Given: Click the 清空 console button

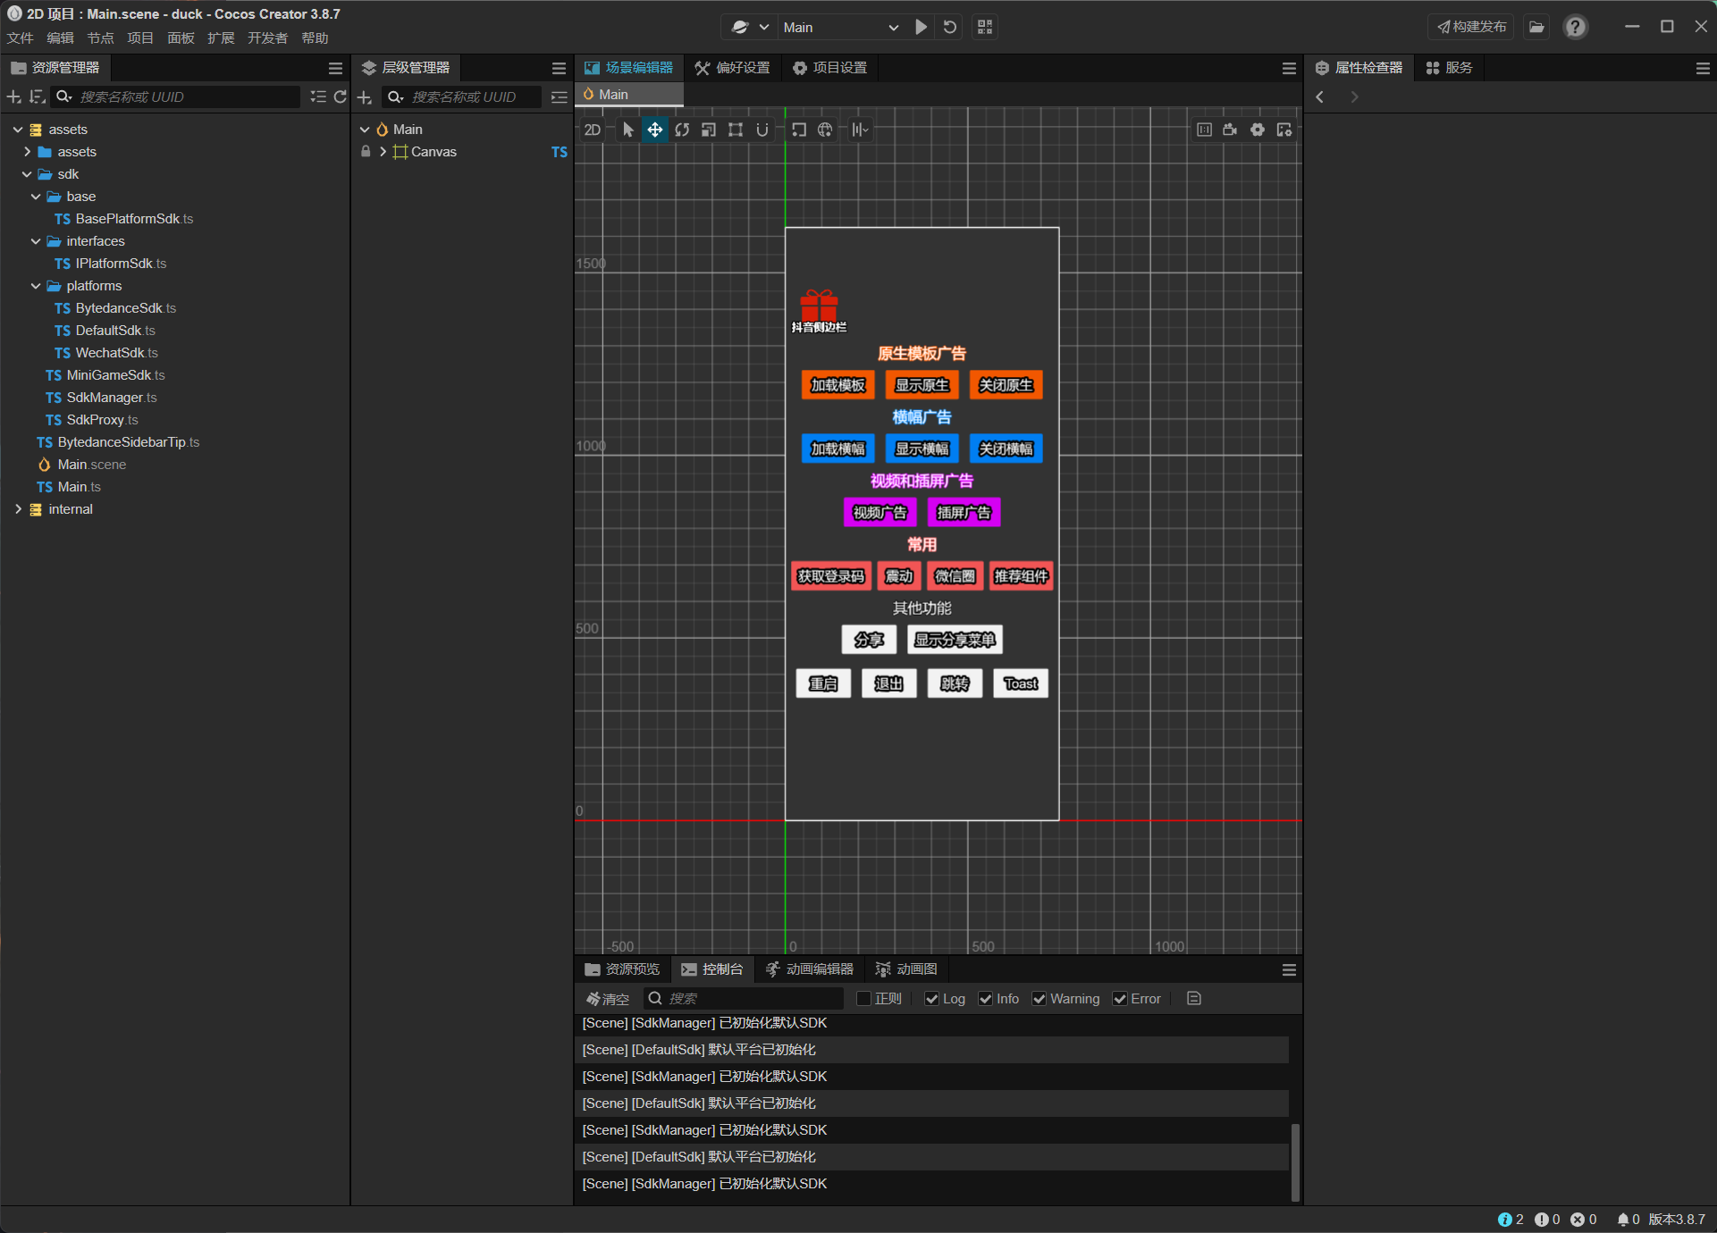Looking at the screenshot, I should (x=608, y=999).
